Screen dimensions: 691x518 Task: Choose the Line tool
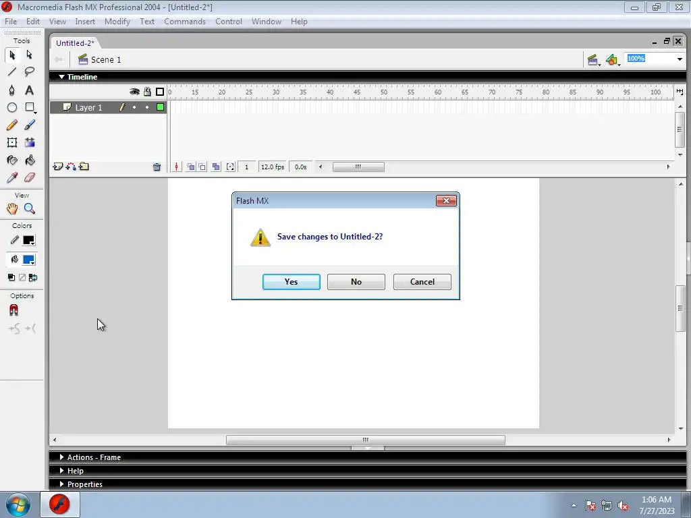tap(12, 71)
